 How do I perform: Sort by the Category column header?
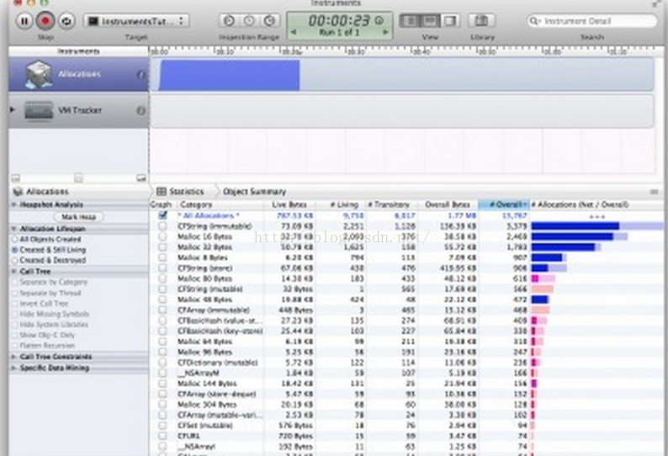click(x=220, y=204)
